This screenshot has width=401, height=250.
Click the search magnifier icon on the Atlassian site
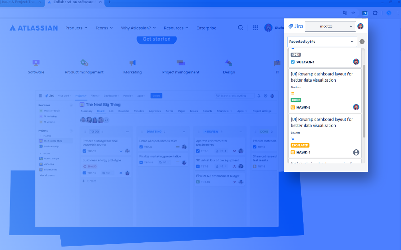point(241,28)
